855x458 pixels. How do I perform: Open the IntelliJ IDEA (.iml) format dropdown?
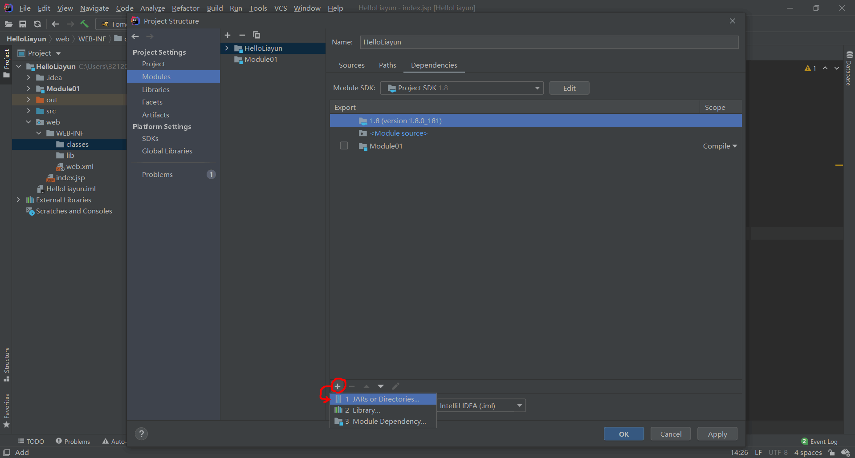pyautogui.click(x=481, y=406)
